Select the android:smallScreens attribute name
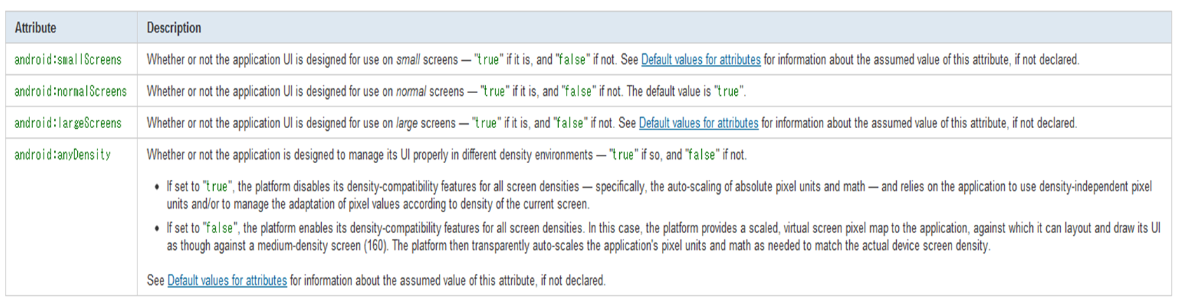Screen dimensions: 1178x299 click(68, 60)
